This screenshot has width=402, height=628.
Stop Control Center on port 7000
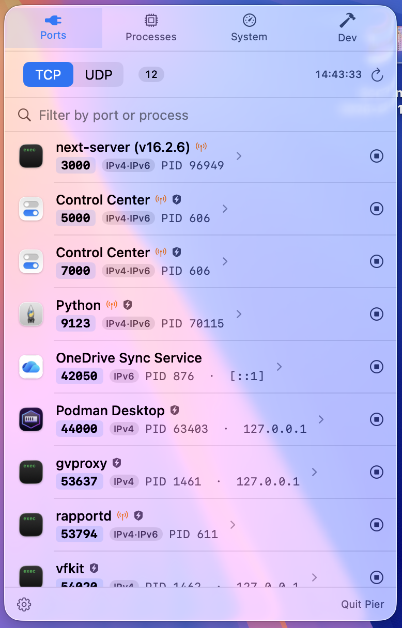(x=377, y=261)
